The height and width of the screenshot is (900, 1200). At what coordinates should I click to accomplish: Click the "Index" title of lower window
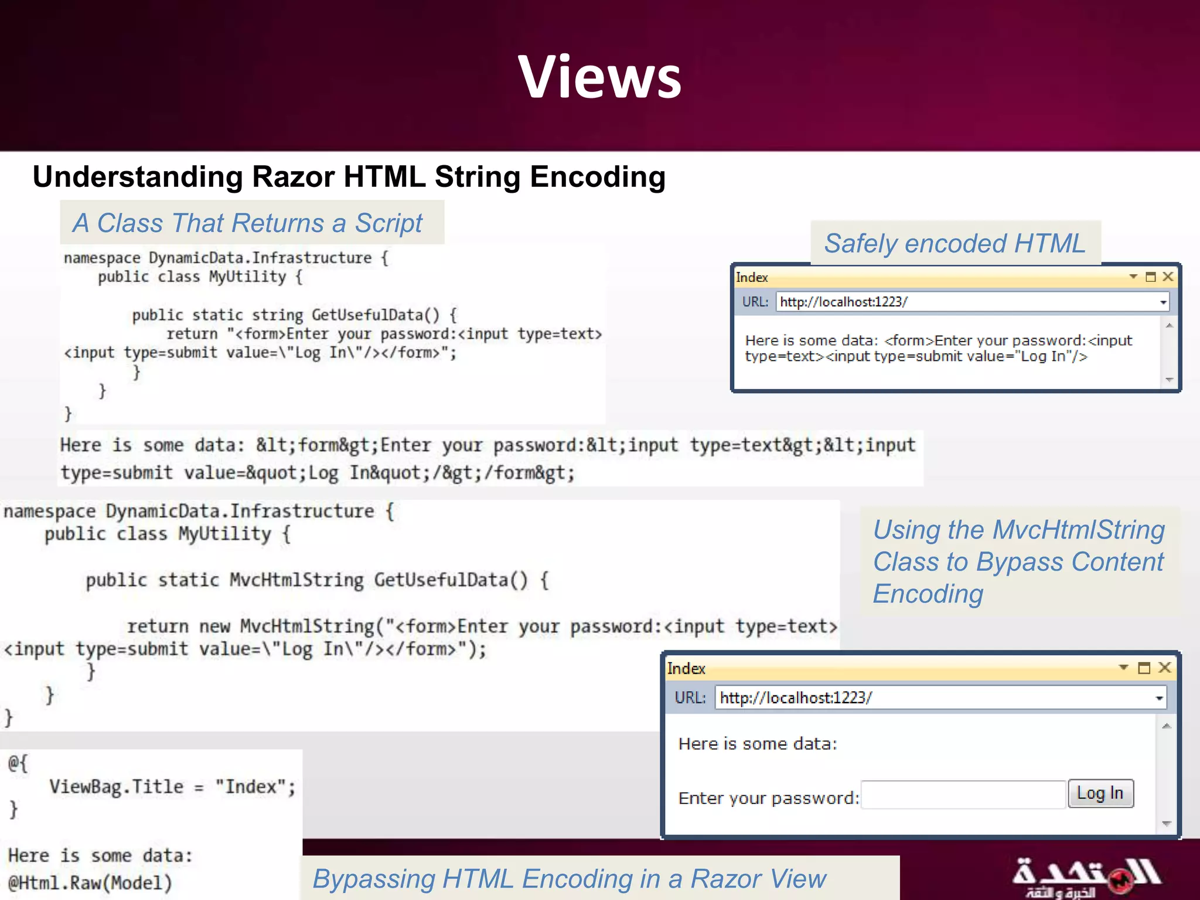(686, 669)
